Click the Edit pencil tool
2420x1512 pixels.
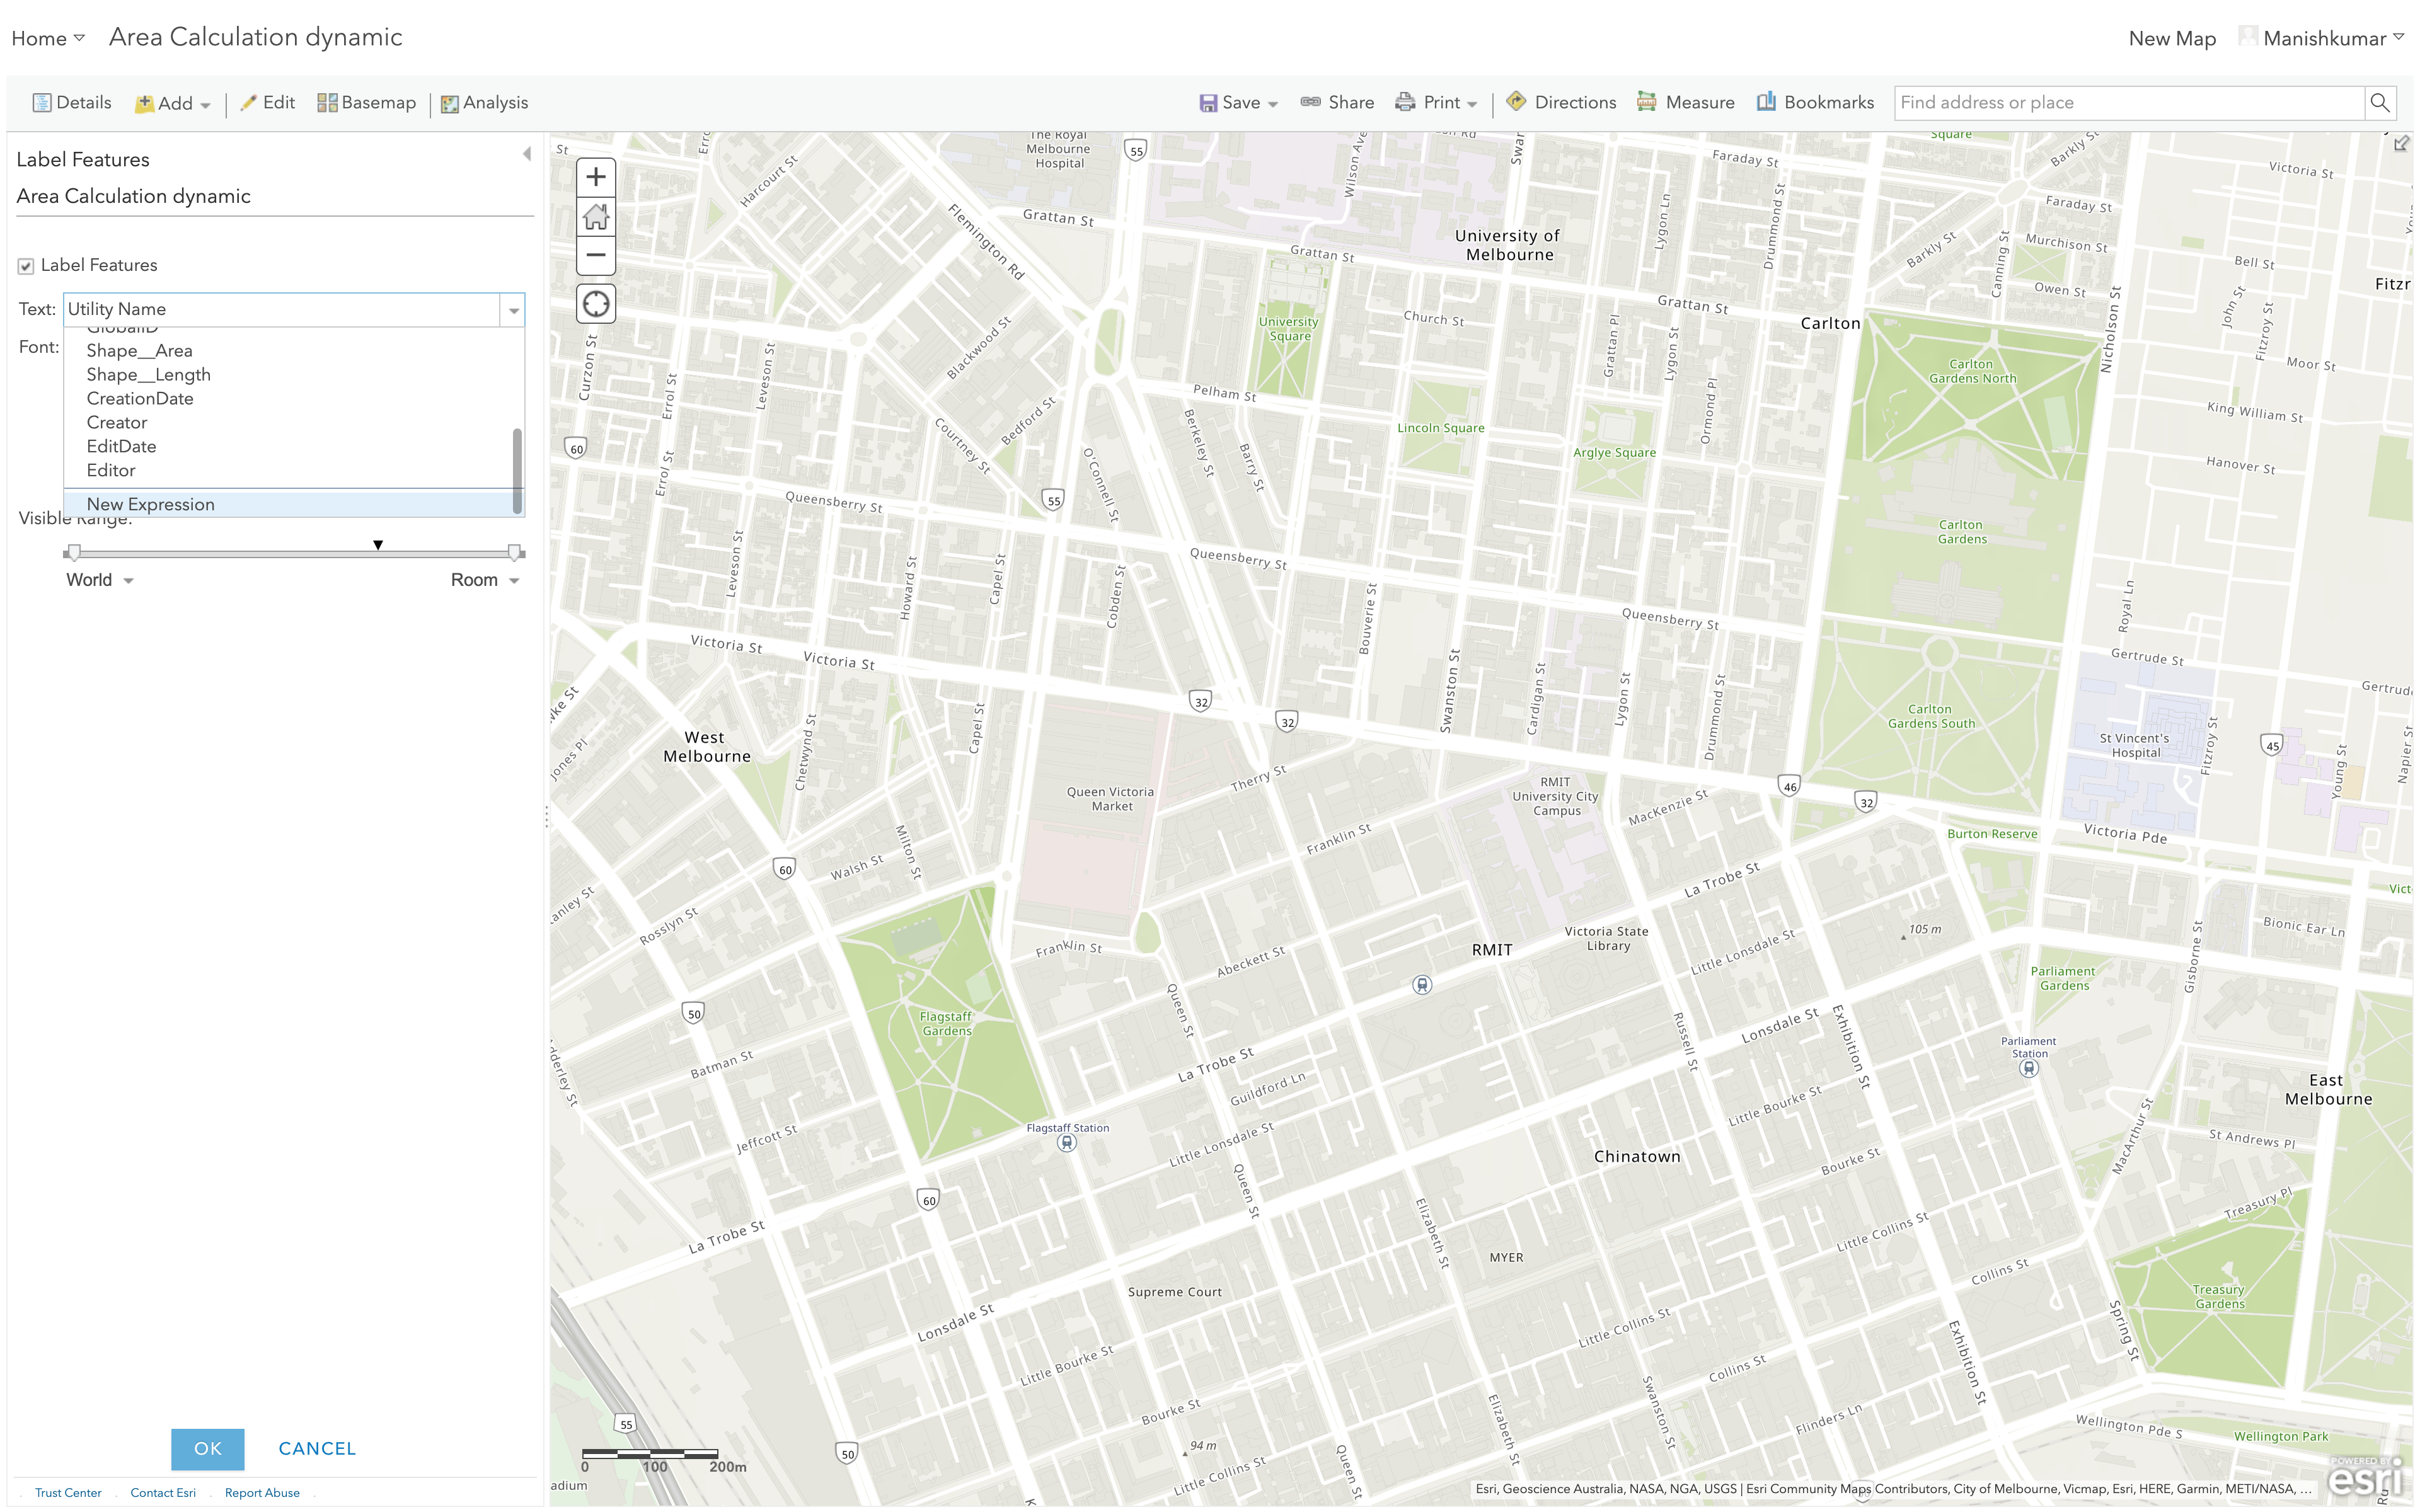[267, 102]
